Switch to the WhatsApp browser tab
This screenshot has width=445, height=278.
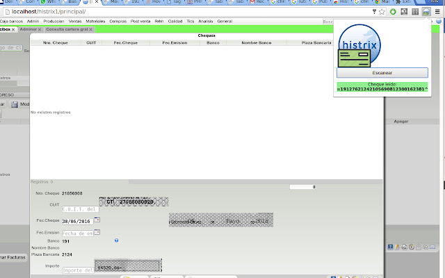(48, 1)
